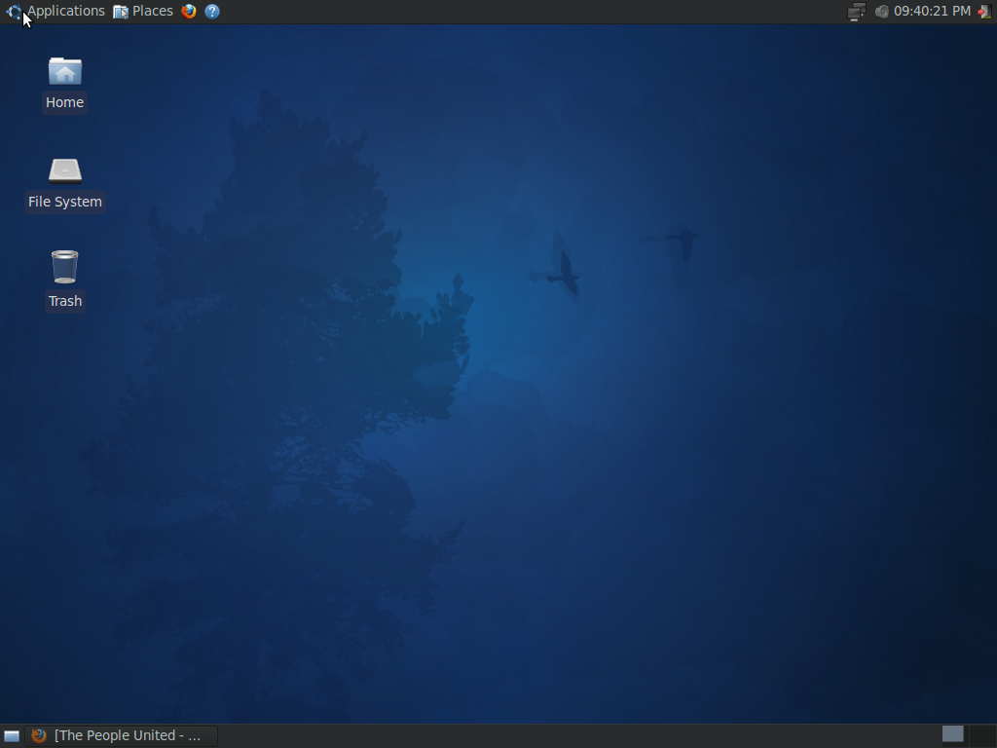
Task: Click the folder icon beside Places
Action: pyautogui.click(x=121, y=12)
